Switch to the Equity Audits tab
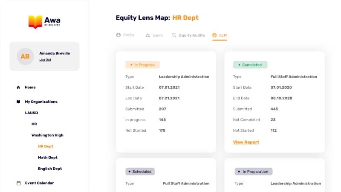This screenshot has height=192, width=341. 191,35
